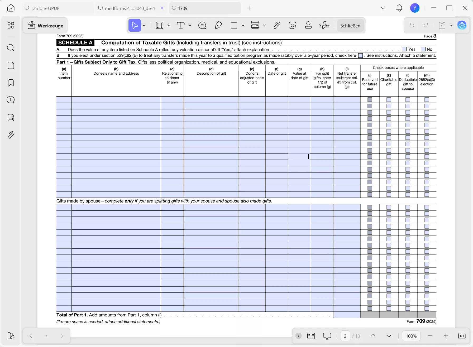
Task: Check Yes for valuation discount question A
Action: click(x=404, y=49)
